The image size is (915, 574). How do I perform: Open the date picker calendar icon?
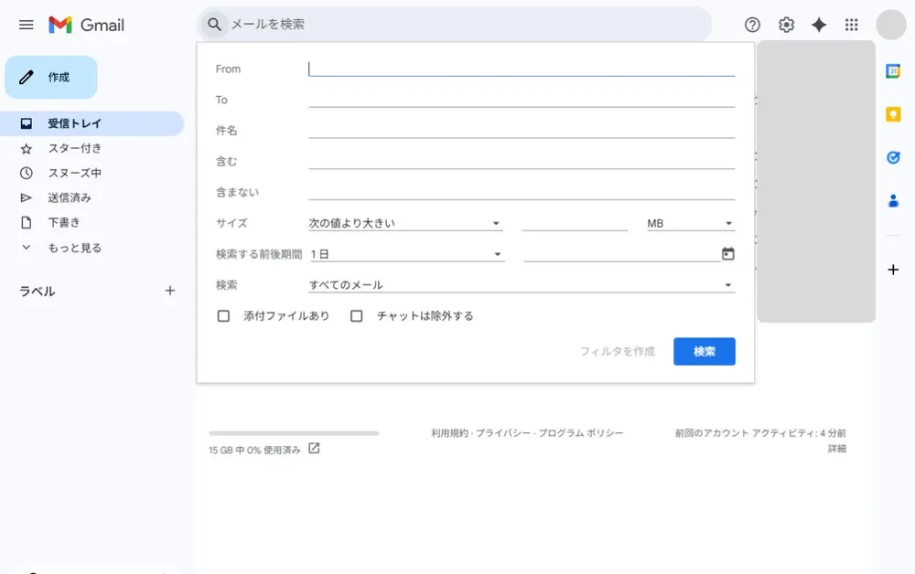(x=727, y=253)
